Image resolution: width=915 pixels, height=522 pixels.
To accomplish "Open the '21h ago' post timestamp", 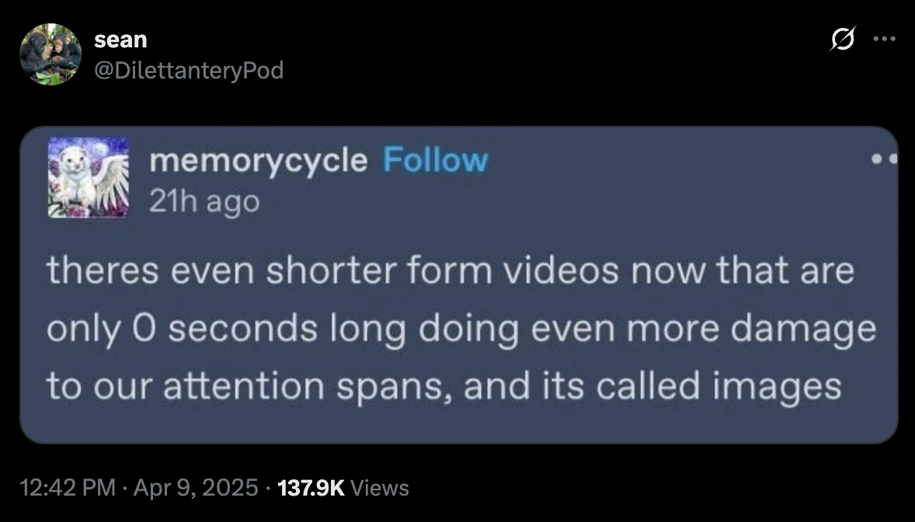I will pos(204,202).
